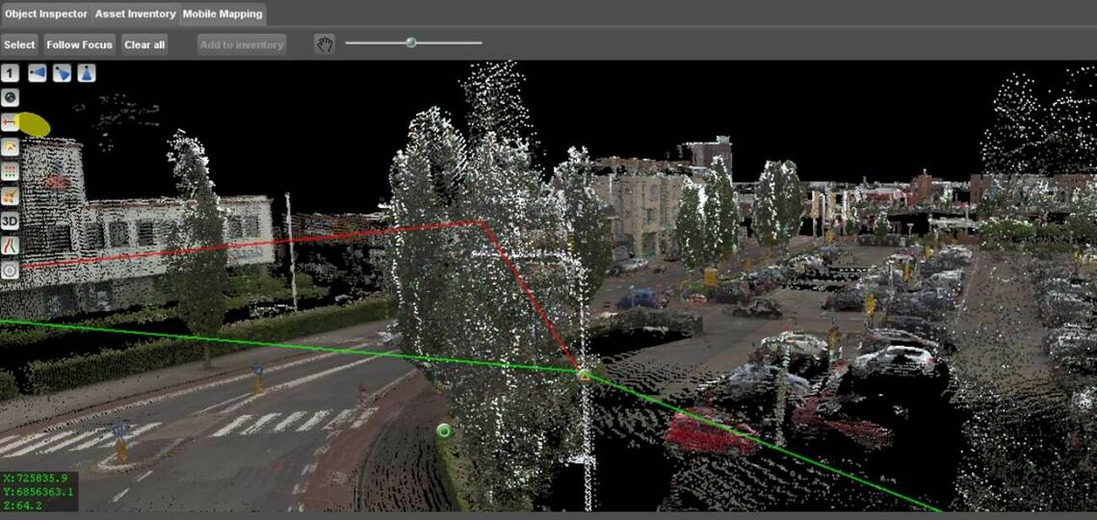Screen dimensions: 1097x520
Task: Open the colored dots grid icon
Action: point(10,171)
